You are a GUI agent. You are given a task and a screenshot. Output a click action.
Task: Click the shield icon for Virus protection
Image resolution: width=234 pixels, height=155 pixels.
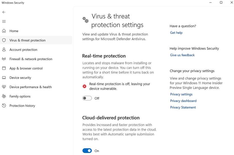[x=4, y=40]
